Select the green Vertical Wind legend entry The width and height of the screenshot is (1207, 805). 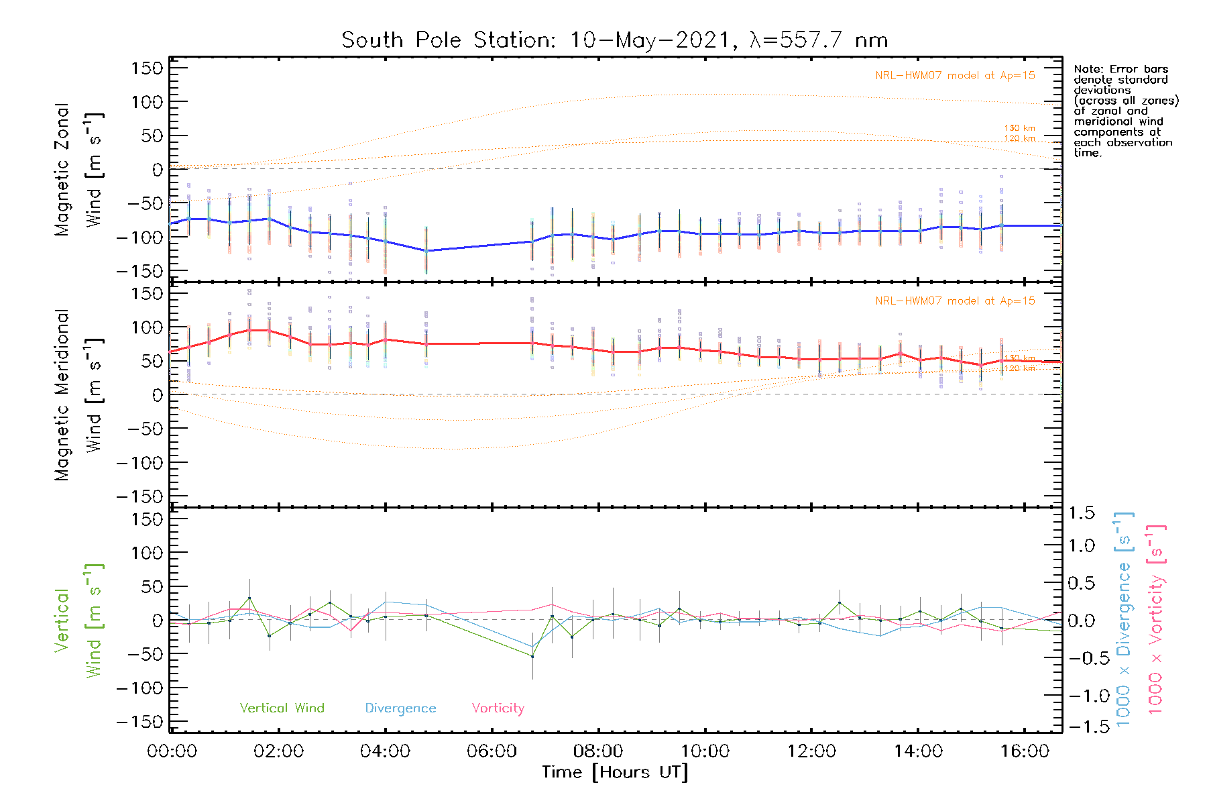(282, 708)
